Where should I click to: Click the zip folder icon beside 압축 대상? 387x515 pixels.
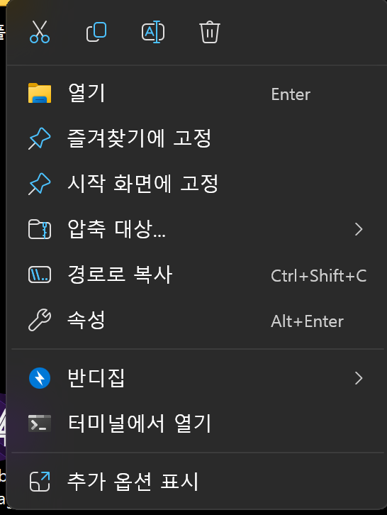click(40, 229)
